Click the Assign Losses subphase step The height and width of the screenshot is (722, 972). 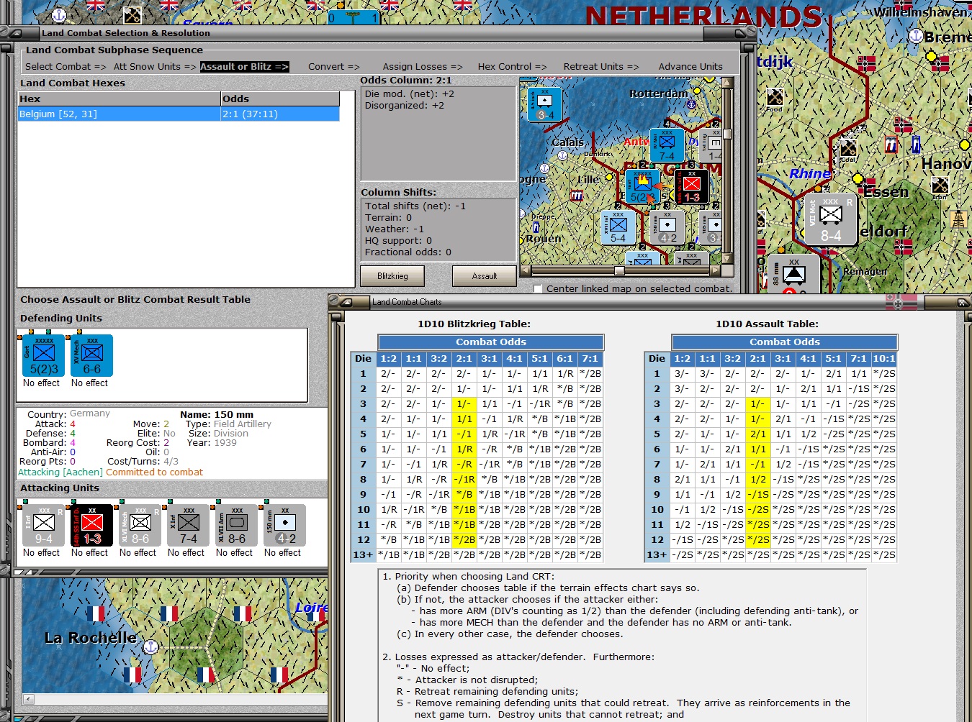point(423,66)
